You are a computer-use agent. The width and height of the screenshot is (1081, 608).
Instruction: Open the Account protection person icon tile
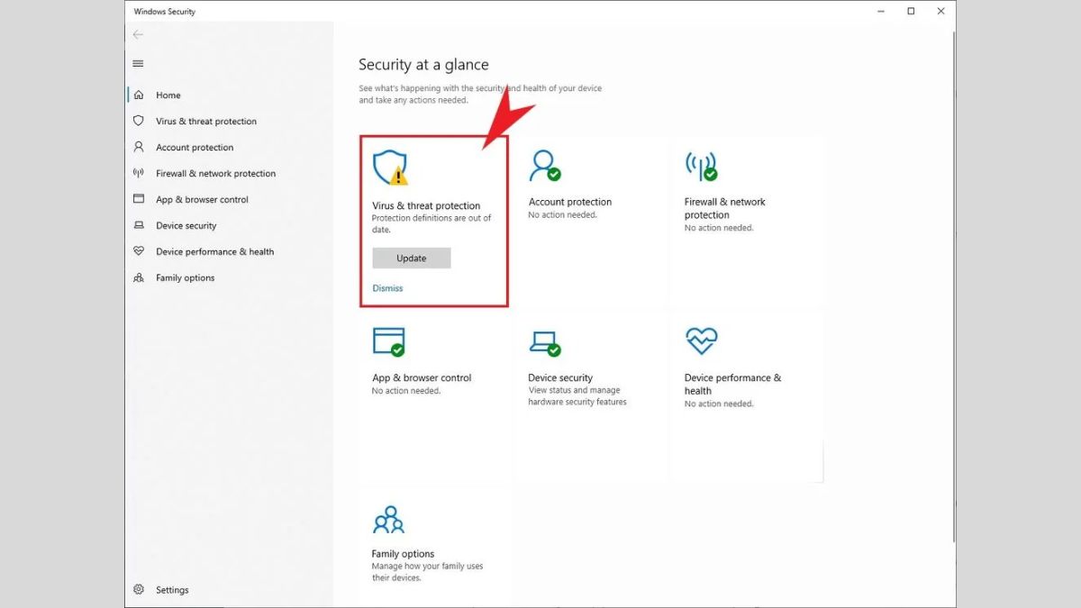544,166
